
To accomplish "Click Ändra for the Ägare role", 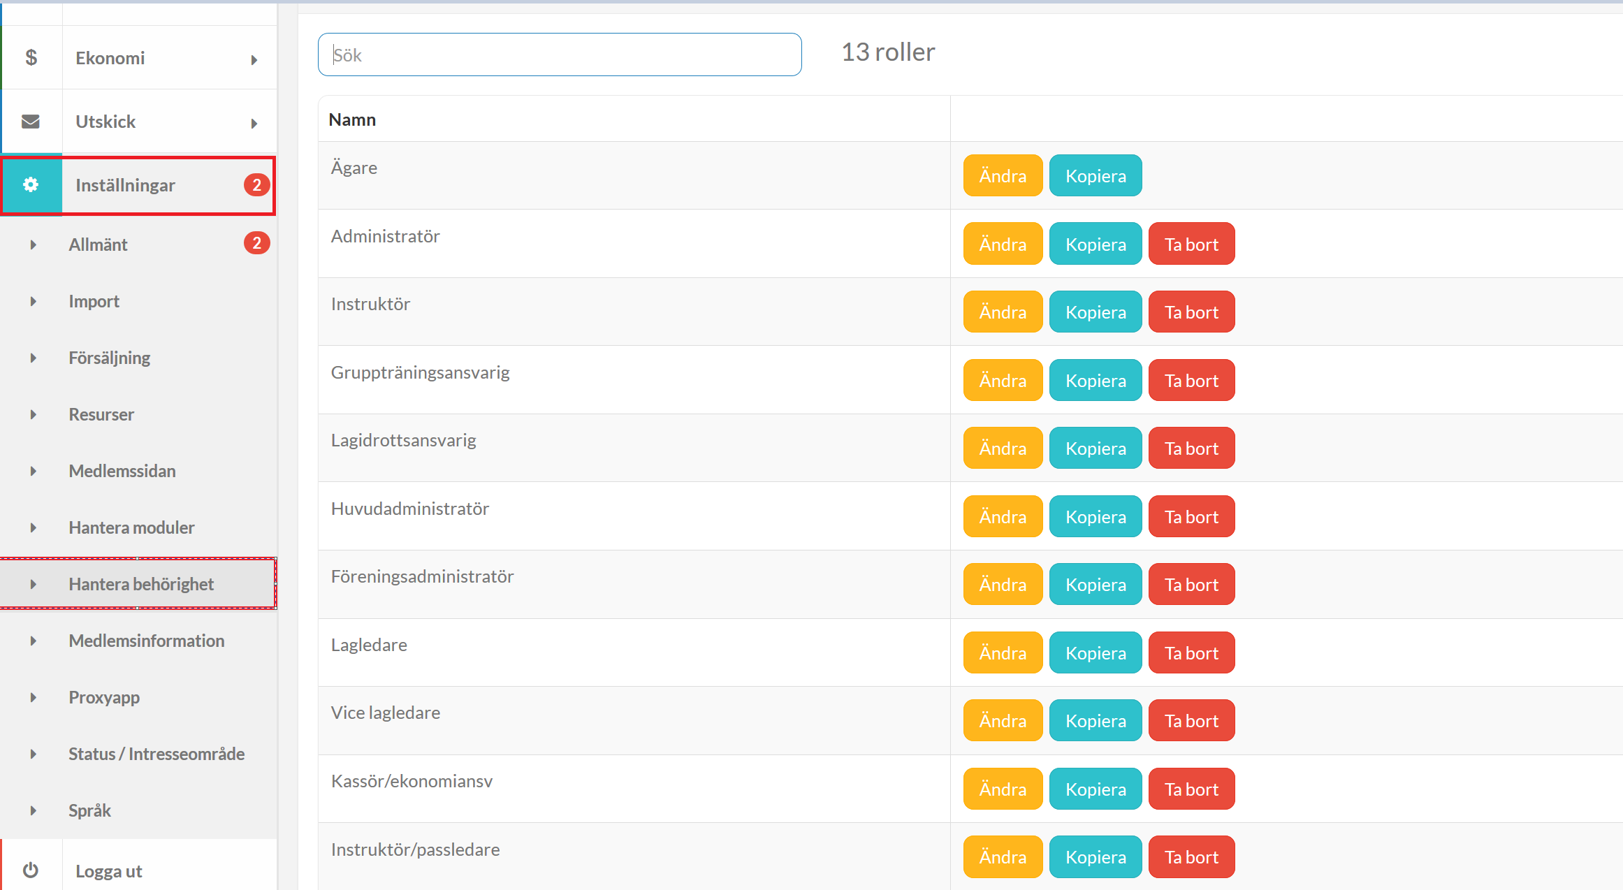I will point(1003,175).
